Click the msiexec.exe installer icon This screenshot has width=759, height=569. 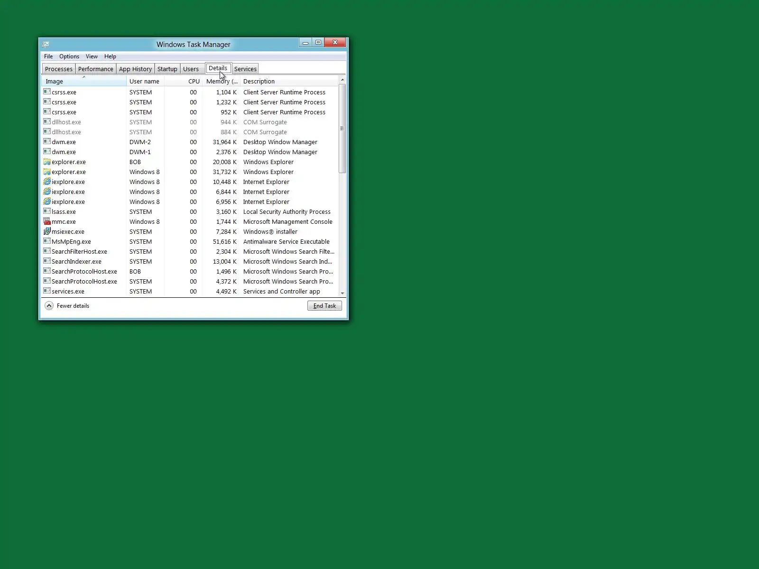tap(47, 231)
